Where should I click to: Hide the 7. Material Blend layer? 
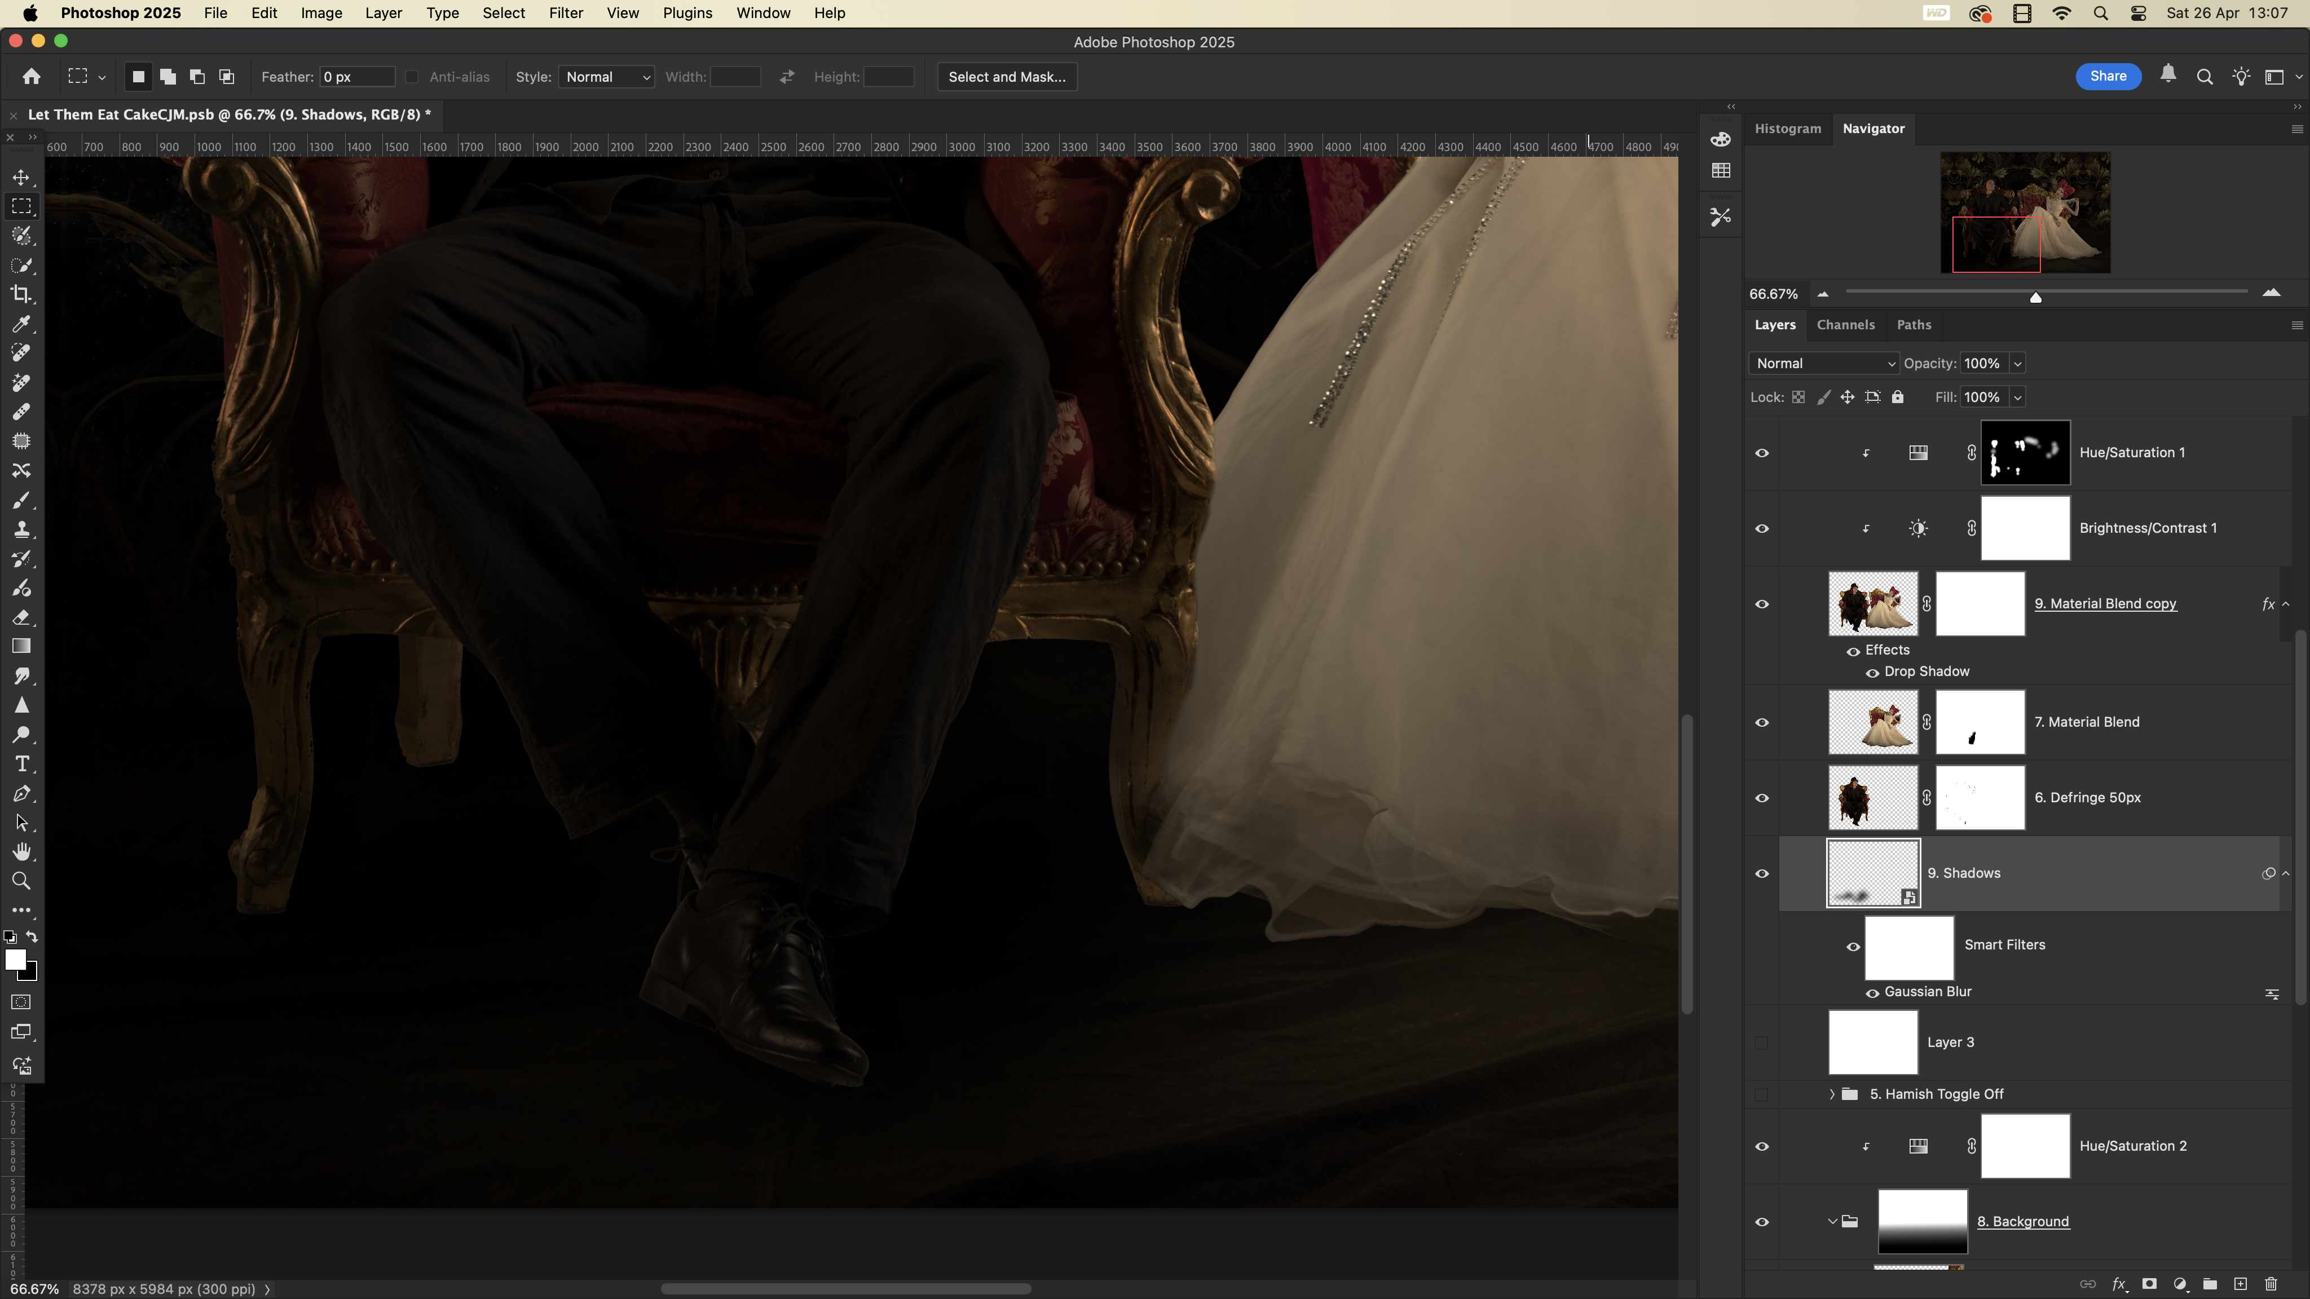coord(1761,723)
